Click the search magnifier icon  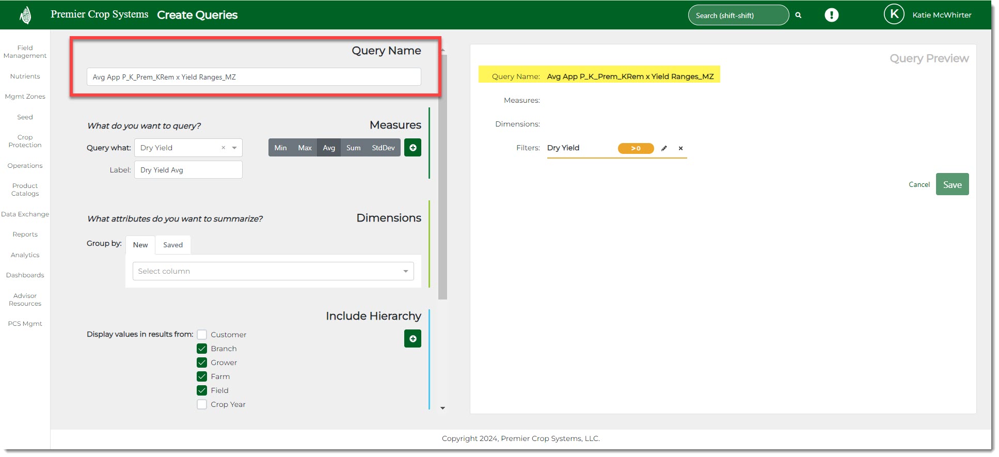click(x=798, y=15)
